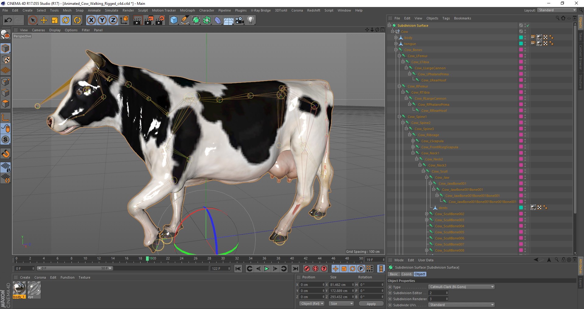The width and height of the screenshot is (584, 309).
Task: Add a Camera object icon
Action: [x=240, y=20]
